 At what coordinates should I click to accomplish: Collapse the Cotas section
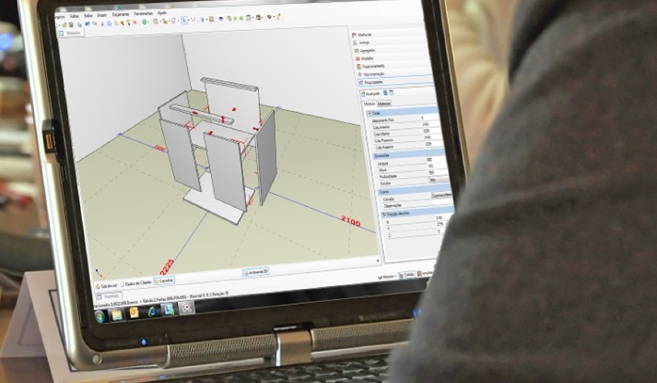click(369, 113)
